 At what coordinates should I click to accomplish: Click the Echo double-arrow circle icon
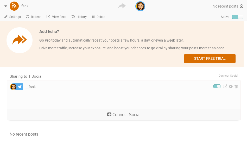point(20,40)
